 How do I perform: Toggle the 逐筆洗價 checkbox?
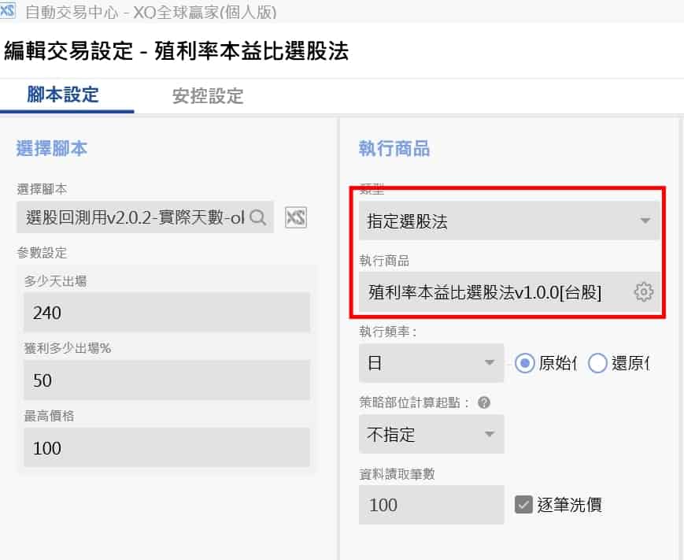(x=523, y=504)
